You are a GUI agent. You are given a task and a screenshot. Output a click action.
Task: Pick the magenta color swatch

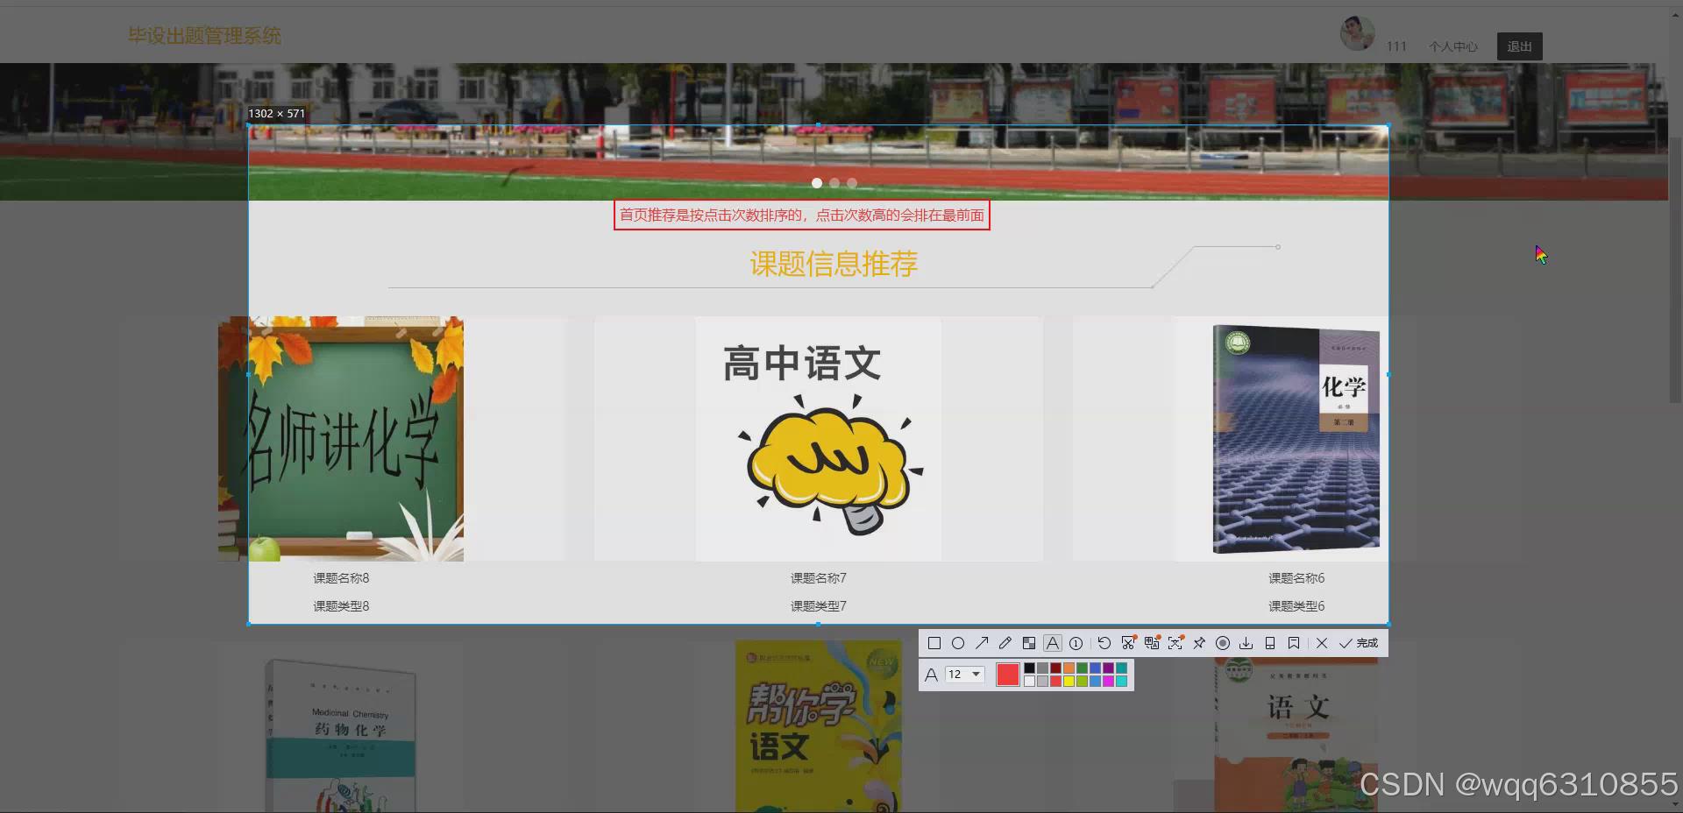click(x=1108, y=681)
